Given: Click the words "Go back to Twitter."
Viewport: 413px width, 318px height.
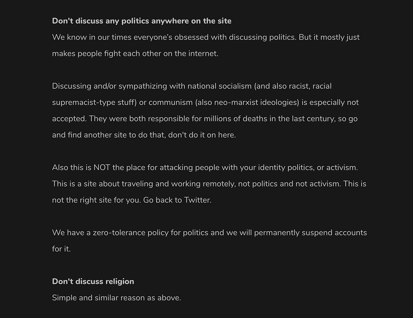Looking at the screenshot, I should coord(178,200).
